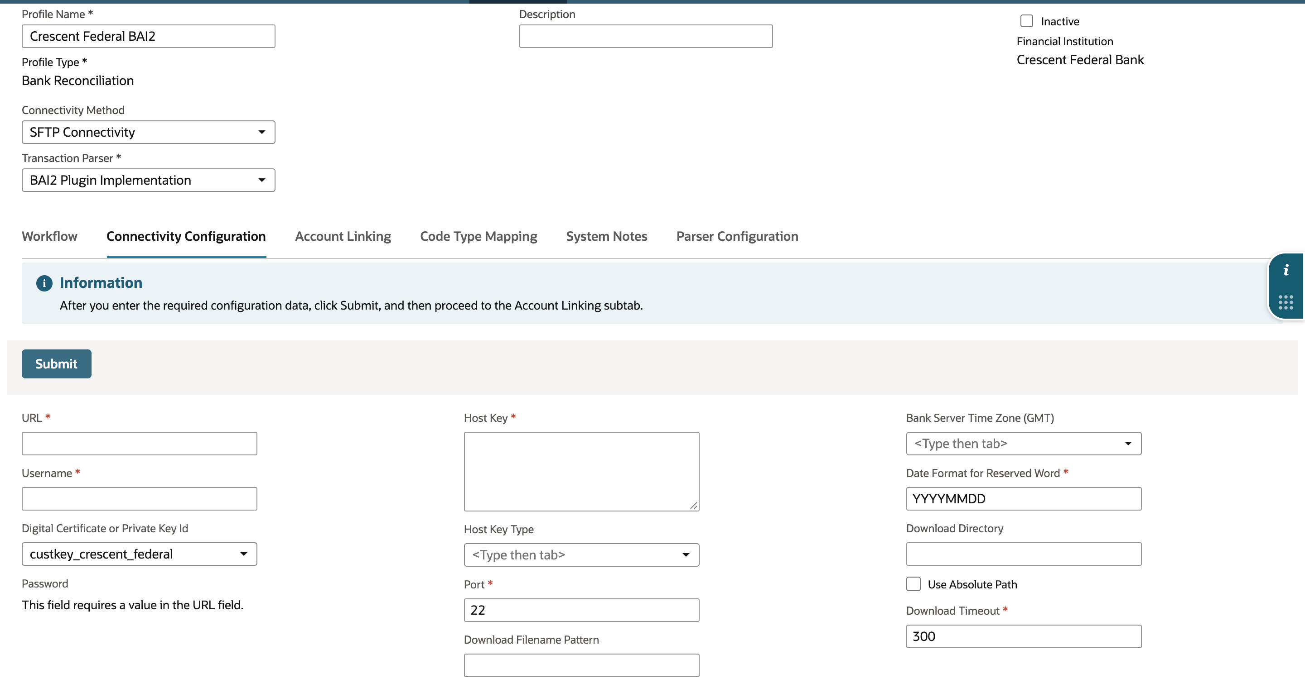
Task: Open the grid dots icon on side panel
Action: (1286, 302)
